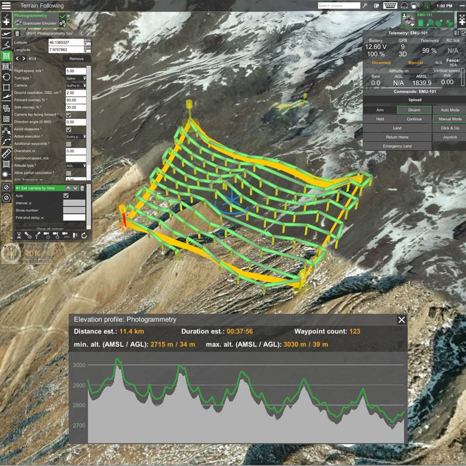Toggle Auto checkbox under Set camera by time
The height and width of the screenshot is (466, 466).
pos(66,196)
